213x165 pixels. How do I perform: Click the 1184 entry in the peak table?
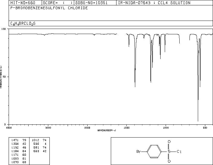click(x=15, y=151)
